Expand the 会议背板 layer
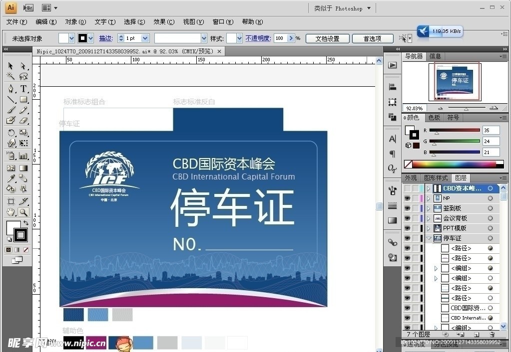This screenshot has height=352, width=511. [429, 218]
